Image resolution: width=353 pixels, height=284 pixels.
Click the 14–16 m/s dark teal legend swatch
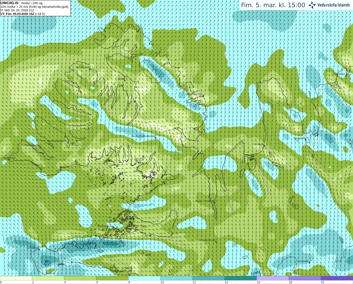point(240,278)
